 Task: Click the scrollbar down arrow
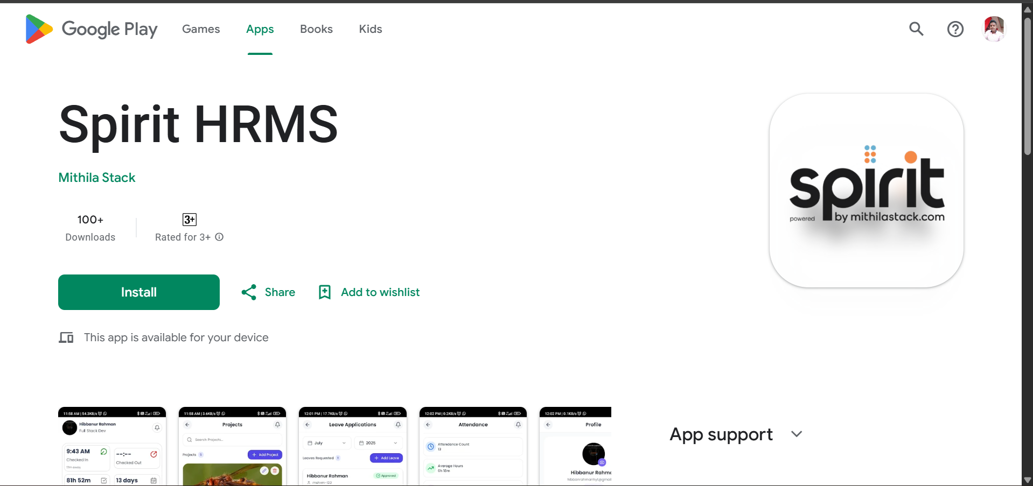(1028, 480)
